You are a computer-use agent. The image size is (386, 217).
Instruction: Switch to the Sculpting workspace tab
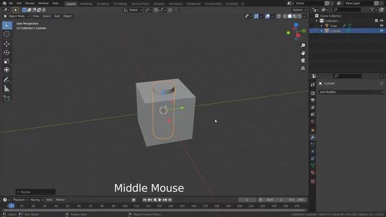pos(103,4)
